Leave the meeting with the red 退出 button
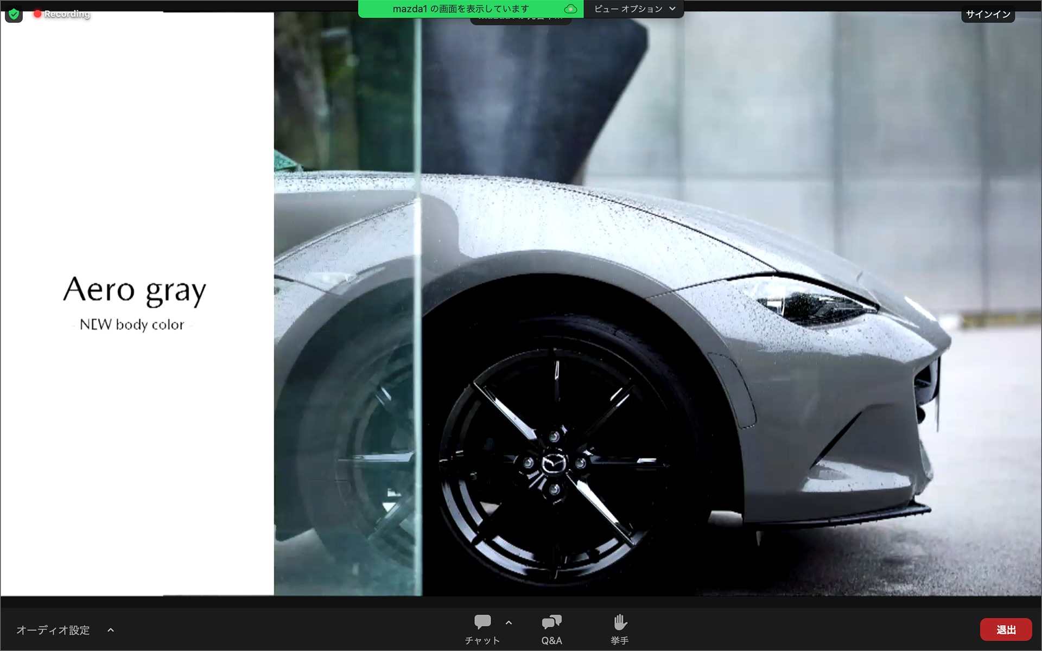The height and width of the screenshot is (651, 1042). point(1006,629)
